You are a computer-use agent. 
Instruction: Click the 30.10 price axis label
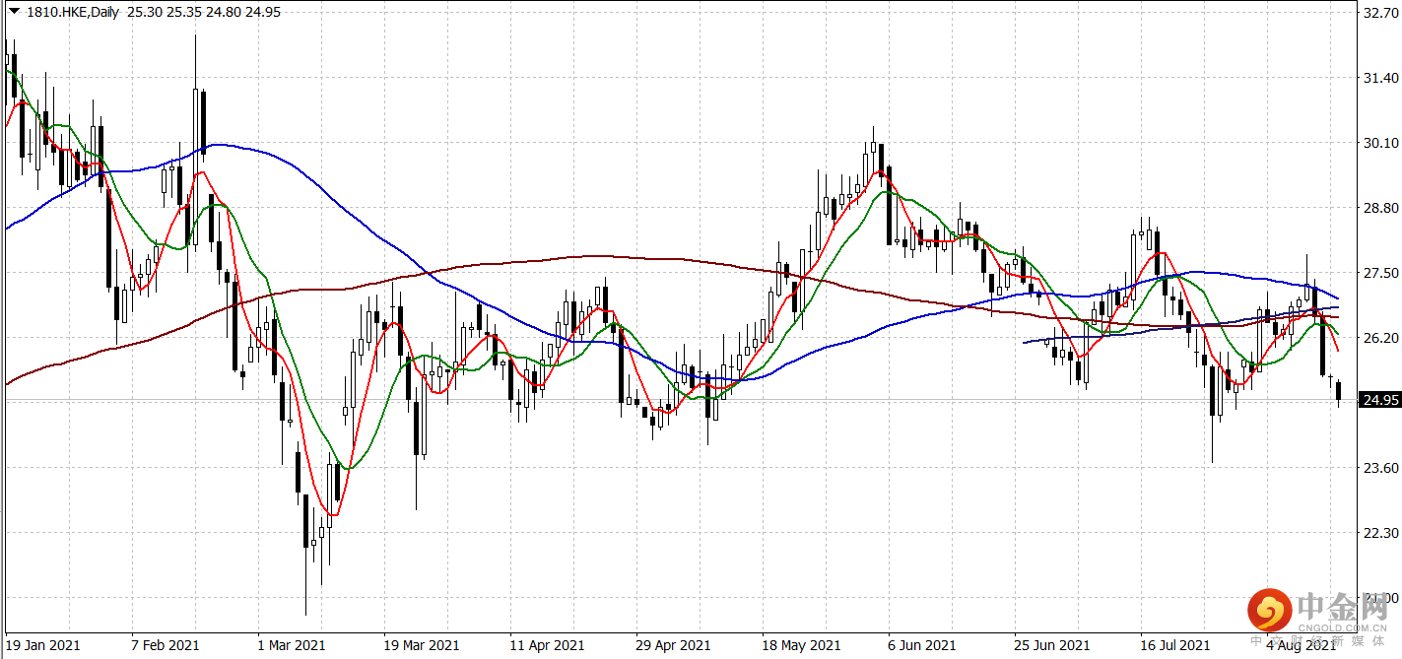coord(1379,143)
